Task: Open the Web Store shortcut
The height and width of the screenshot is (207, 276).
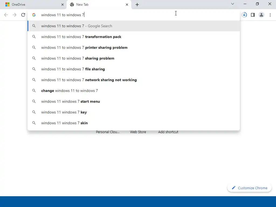Action: point(138,132)
